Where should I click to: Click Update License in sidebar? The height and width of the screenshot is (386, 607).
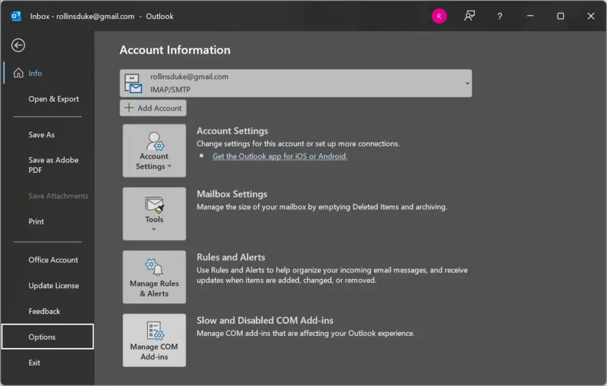(x=53, y=286)
